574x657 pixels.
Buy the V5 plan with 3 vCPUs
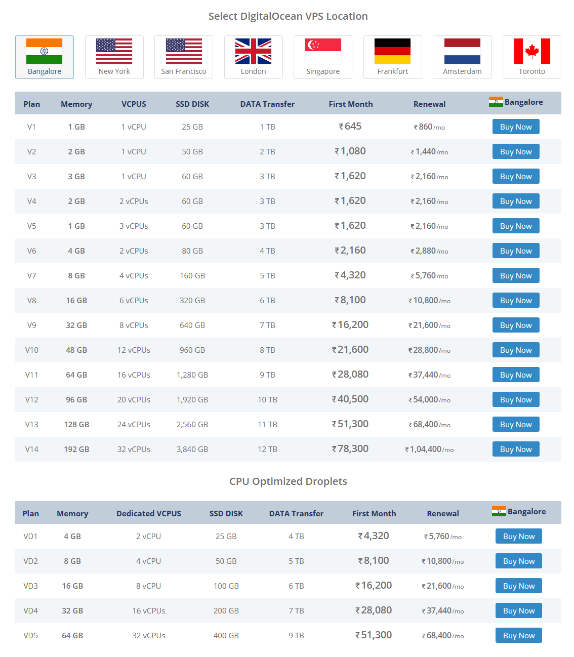(x=515, y=226)
